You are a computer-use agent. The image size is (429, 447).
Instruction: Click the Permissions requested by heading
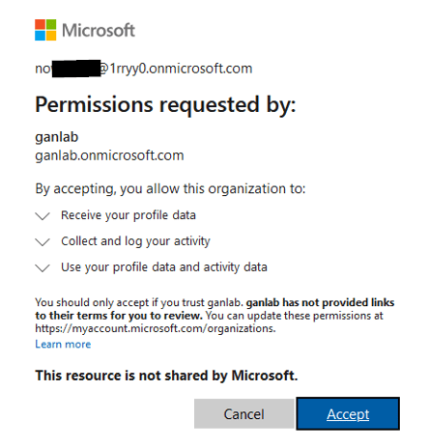coord(165,105)
